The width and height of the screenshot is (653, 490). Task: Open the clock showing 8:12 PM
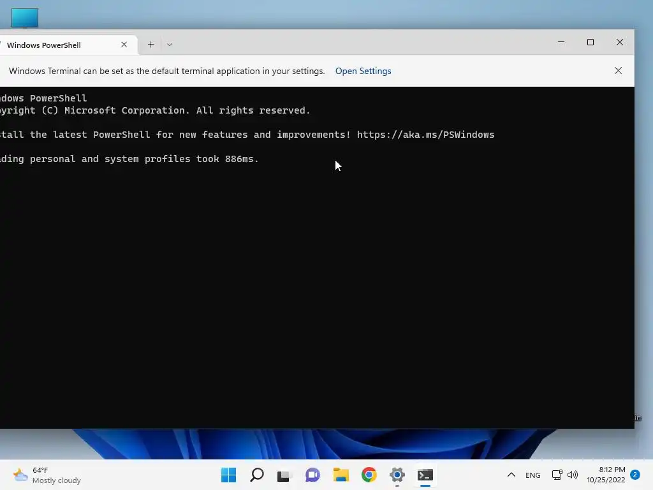tap(606, 475)
